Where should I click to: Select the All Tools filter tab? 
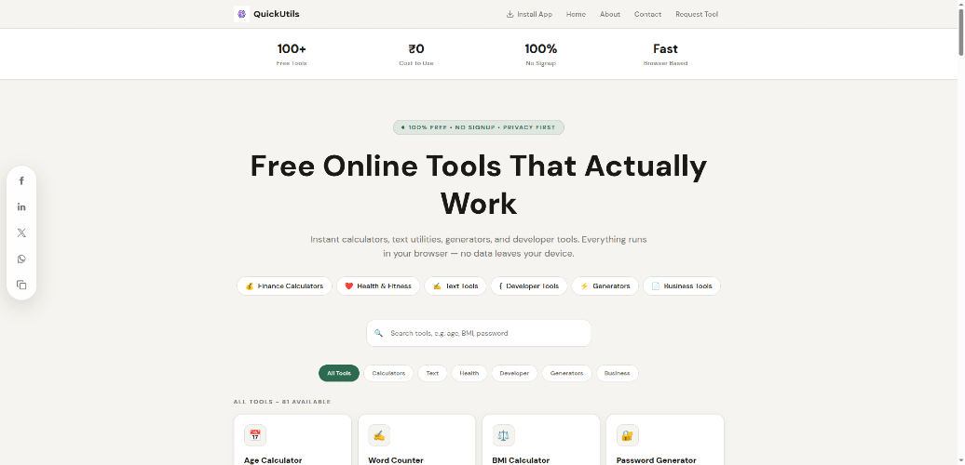coord(339,374)
